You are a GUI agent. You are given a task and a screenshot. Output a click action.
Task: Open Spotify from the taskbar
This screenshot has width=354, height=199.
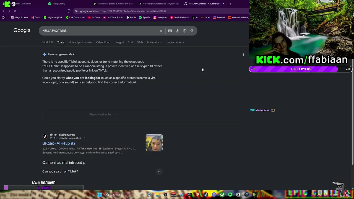(x=230, y=195)
